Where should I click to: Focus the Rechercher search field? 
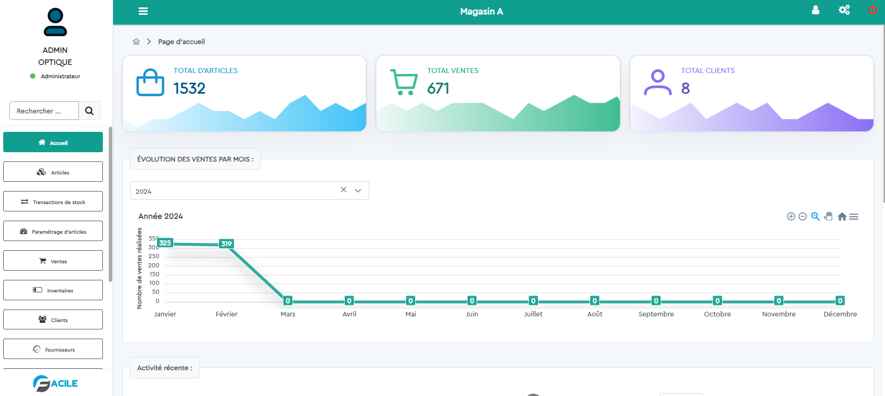click(44, 111)
